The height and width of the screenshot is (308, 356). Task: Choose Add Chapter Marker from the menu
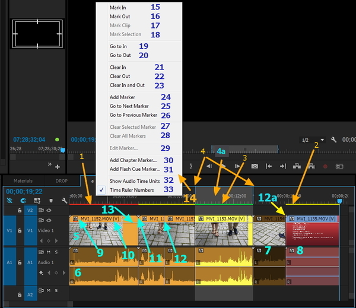(133, 160)
